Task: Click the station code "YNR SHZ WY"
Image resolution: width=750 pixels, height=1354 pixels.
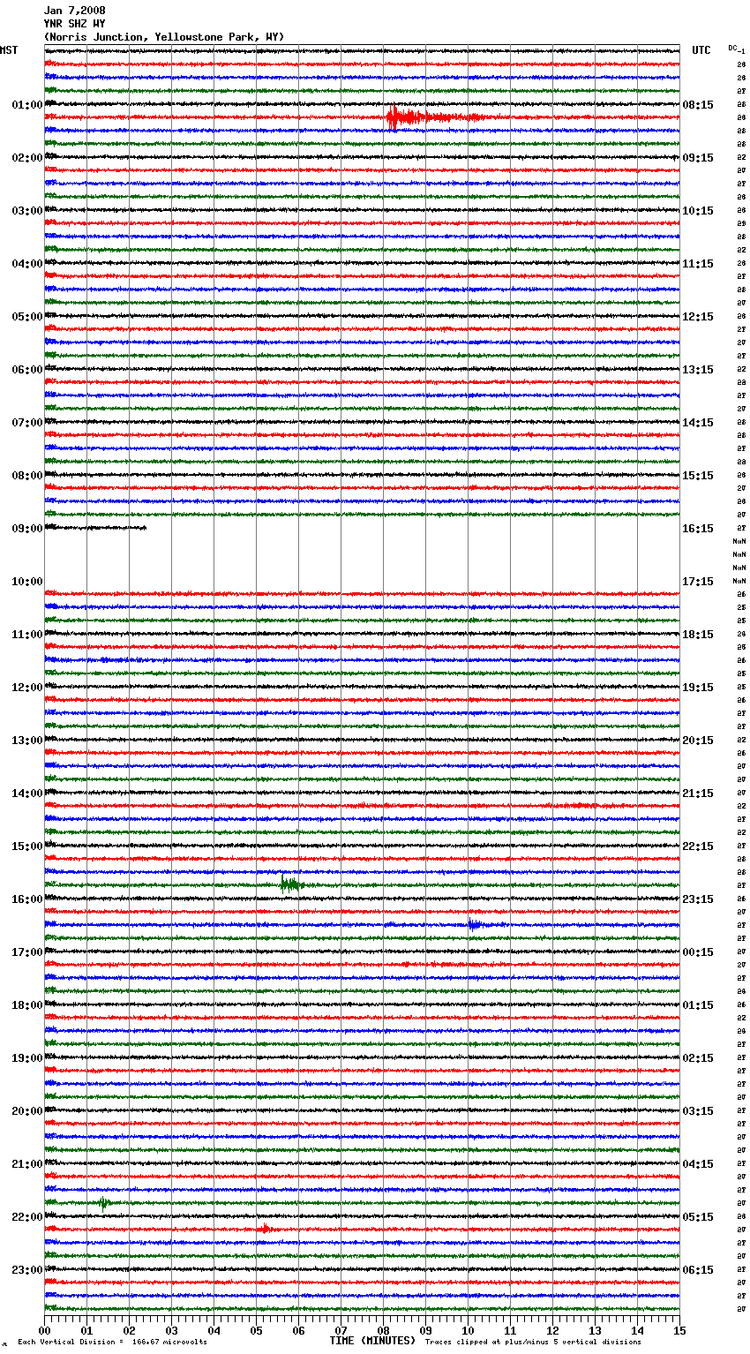Action: [75, 24]
